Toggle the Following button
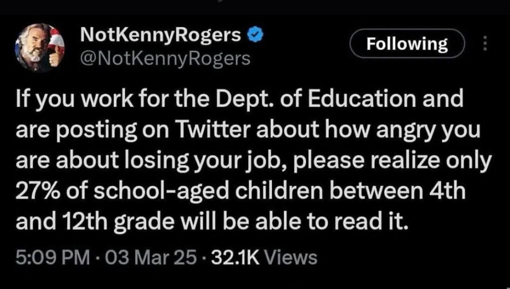Viewport: 510px width, 289px height. [407, 44]
